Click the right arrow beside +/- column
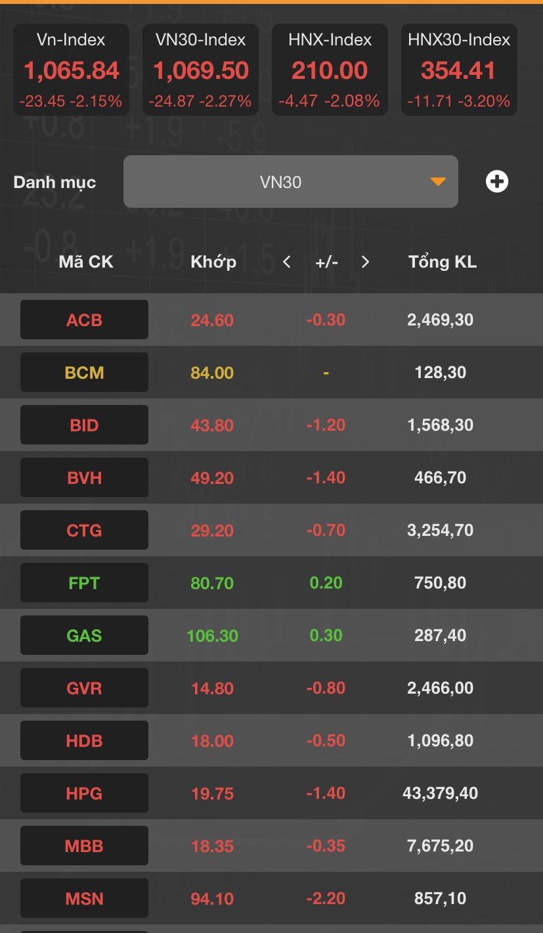 coord(366,262)
